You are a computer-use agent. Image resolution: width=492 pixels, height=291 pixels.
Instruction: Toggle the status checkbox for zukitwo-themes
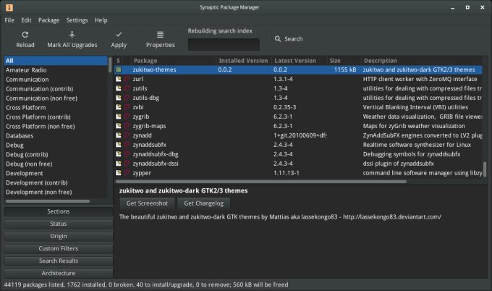(119, 69)
